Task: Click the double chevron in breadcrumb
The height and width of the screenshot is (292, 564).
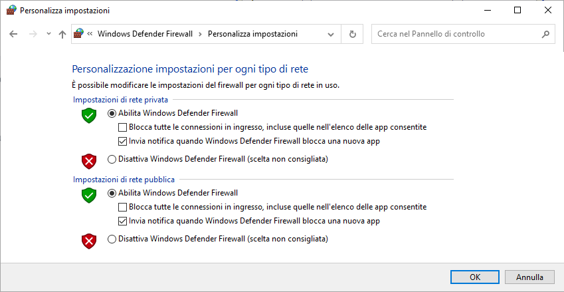Action: (x=90, y=34)
